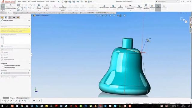Open the FeatureManager design tree tab
This screenshot has width=192, height=108.
pos(2,17)
